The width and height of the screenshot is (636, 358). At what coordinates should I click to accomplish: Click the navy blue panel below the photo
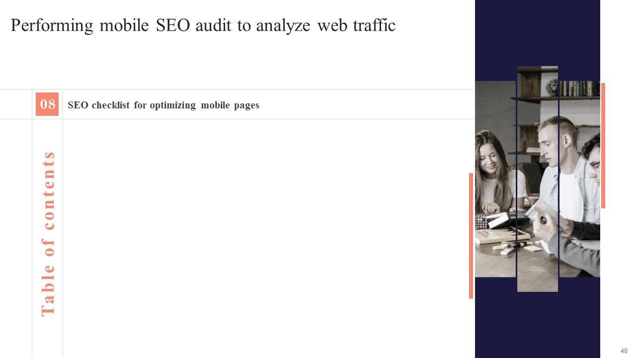click(538, 323)
